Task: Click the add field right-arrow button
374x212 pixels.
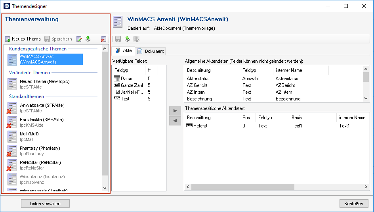Action: (175, 111)
